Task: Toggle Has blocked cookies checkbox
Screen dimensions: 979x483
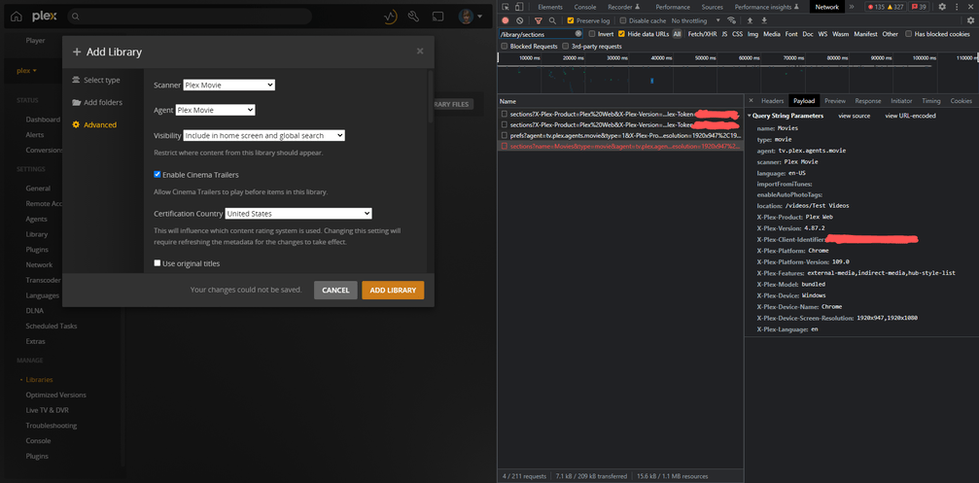Action: click(x=908, y=34)
